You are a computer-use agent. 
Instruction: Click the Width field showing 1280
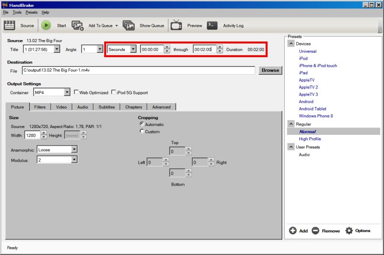(32, 135)
